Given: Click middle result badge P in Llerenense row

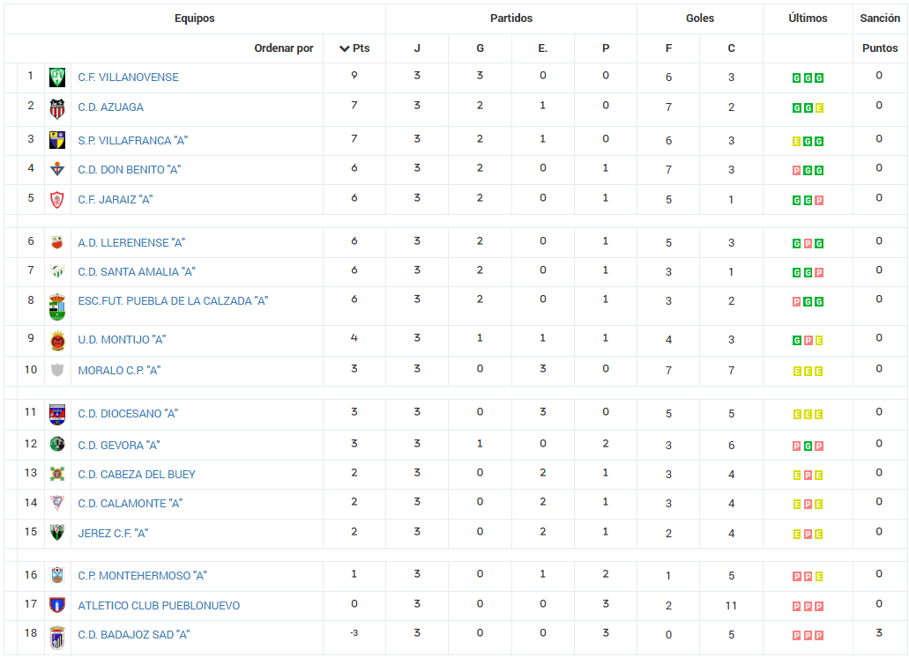Looking at the screenshot, I should [x=808, y=244].
